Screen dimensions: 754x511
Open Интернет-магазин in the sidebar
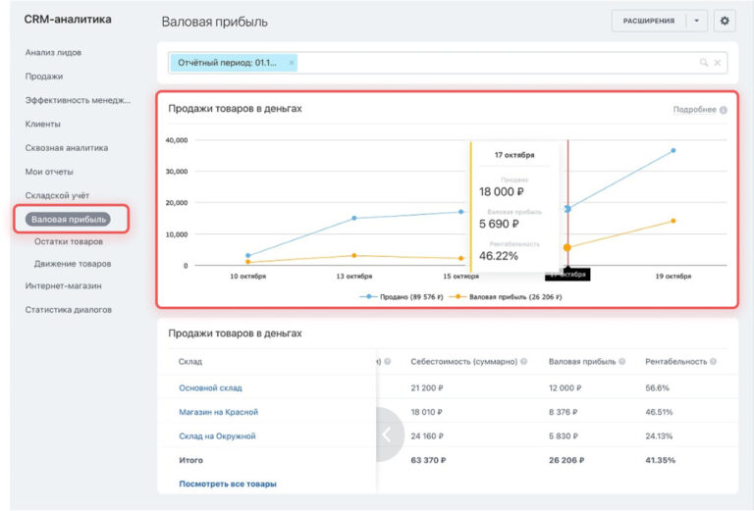pyautogui.click(x=63, y=285)
